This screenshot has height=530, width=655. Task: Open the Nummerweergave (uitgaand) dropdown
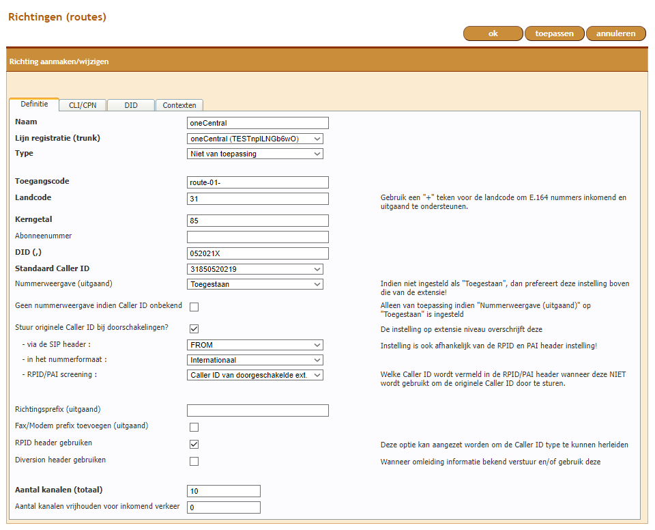point(254,284)
